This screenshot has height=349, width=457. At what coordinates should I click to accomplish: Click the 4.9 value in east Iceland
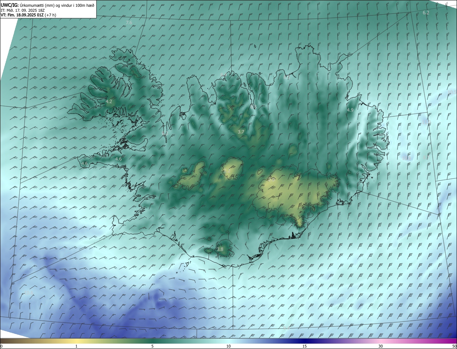coord(350,110)
